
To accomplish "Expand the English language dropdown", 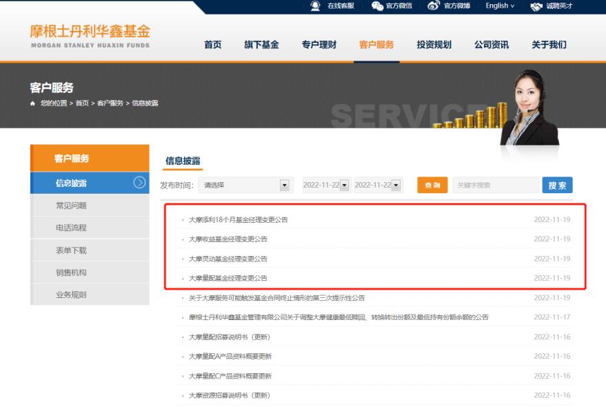I will [x=500, y=6].
